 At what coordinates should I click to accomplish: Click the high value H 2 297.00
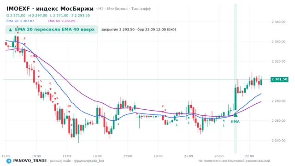click(38, 15)
